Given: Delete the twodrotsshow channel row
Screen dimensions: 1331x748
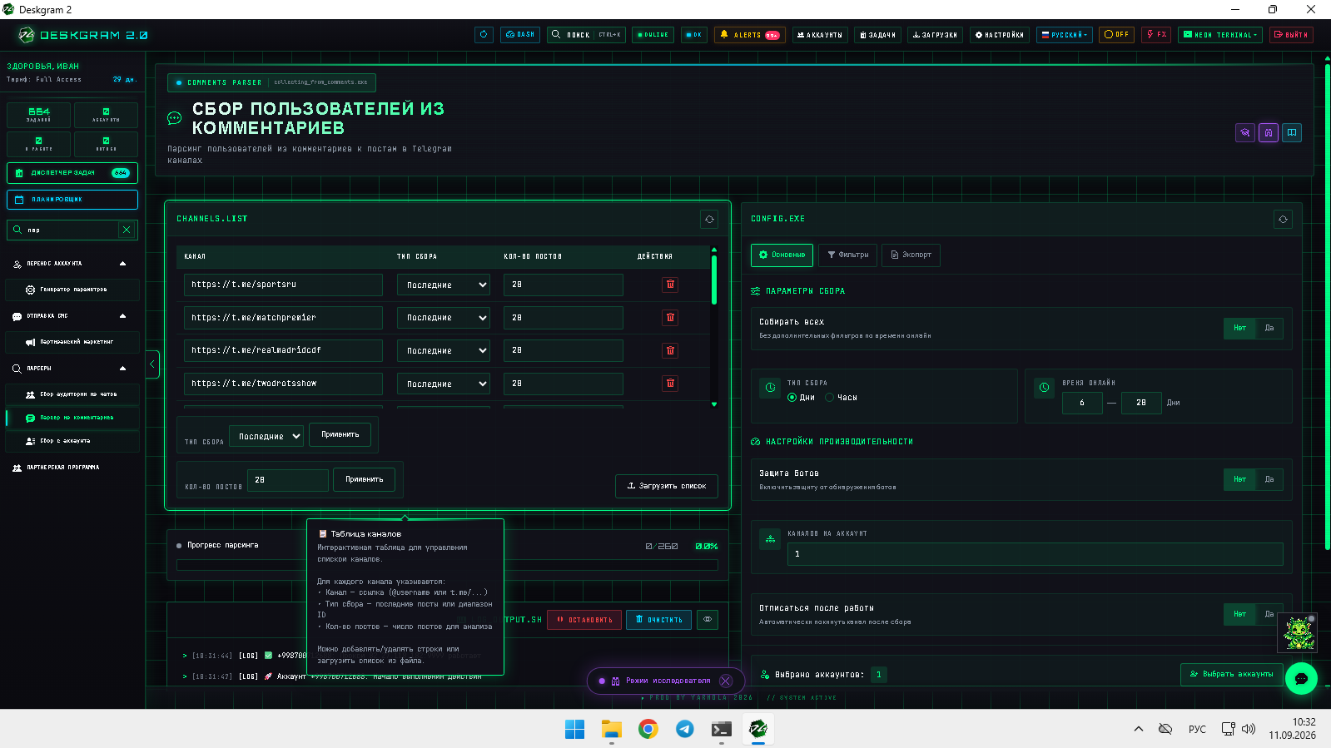Looking at the screenshot, I should coord(670,384).
